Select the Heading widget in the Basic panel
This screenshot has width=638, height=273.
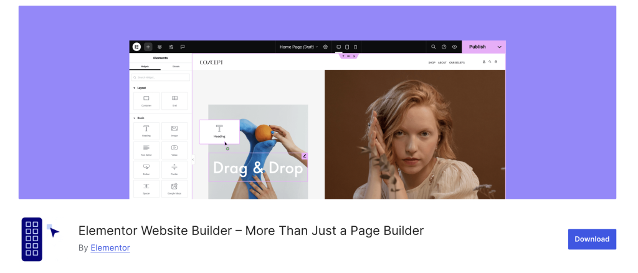146,131
